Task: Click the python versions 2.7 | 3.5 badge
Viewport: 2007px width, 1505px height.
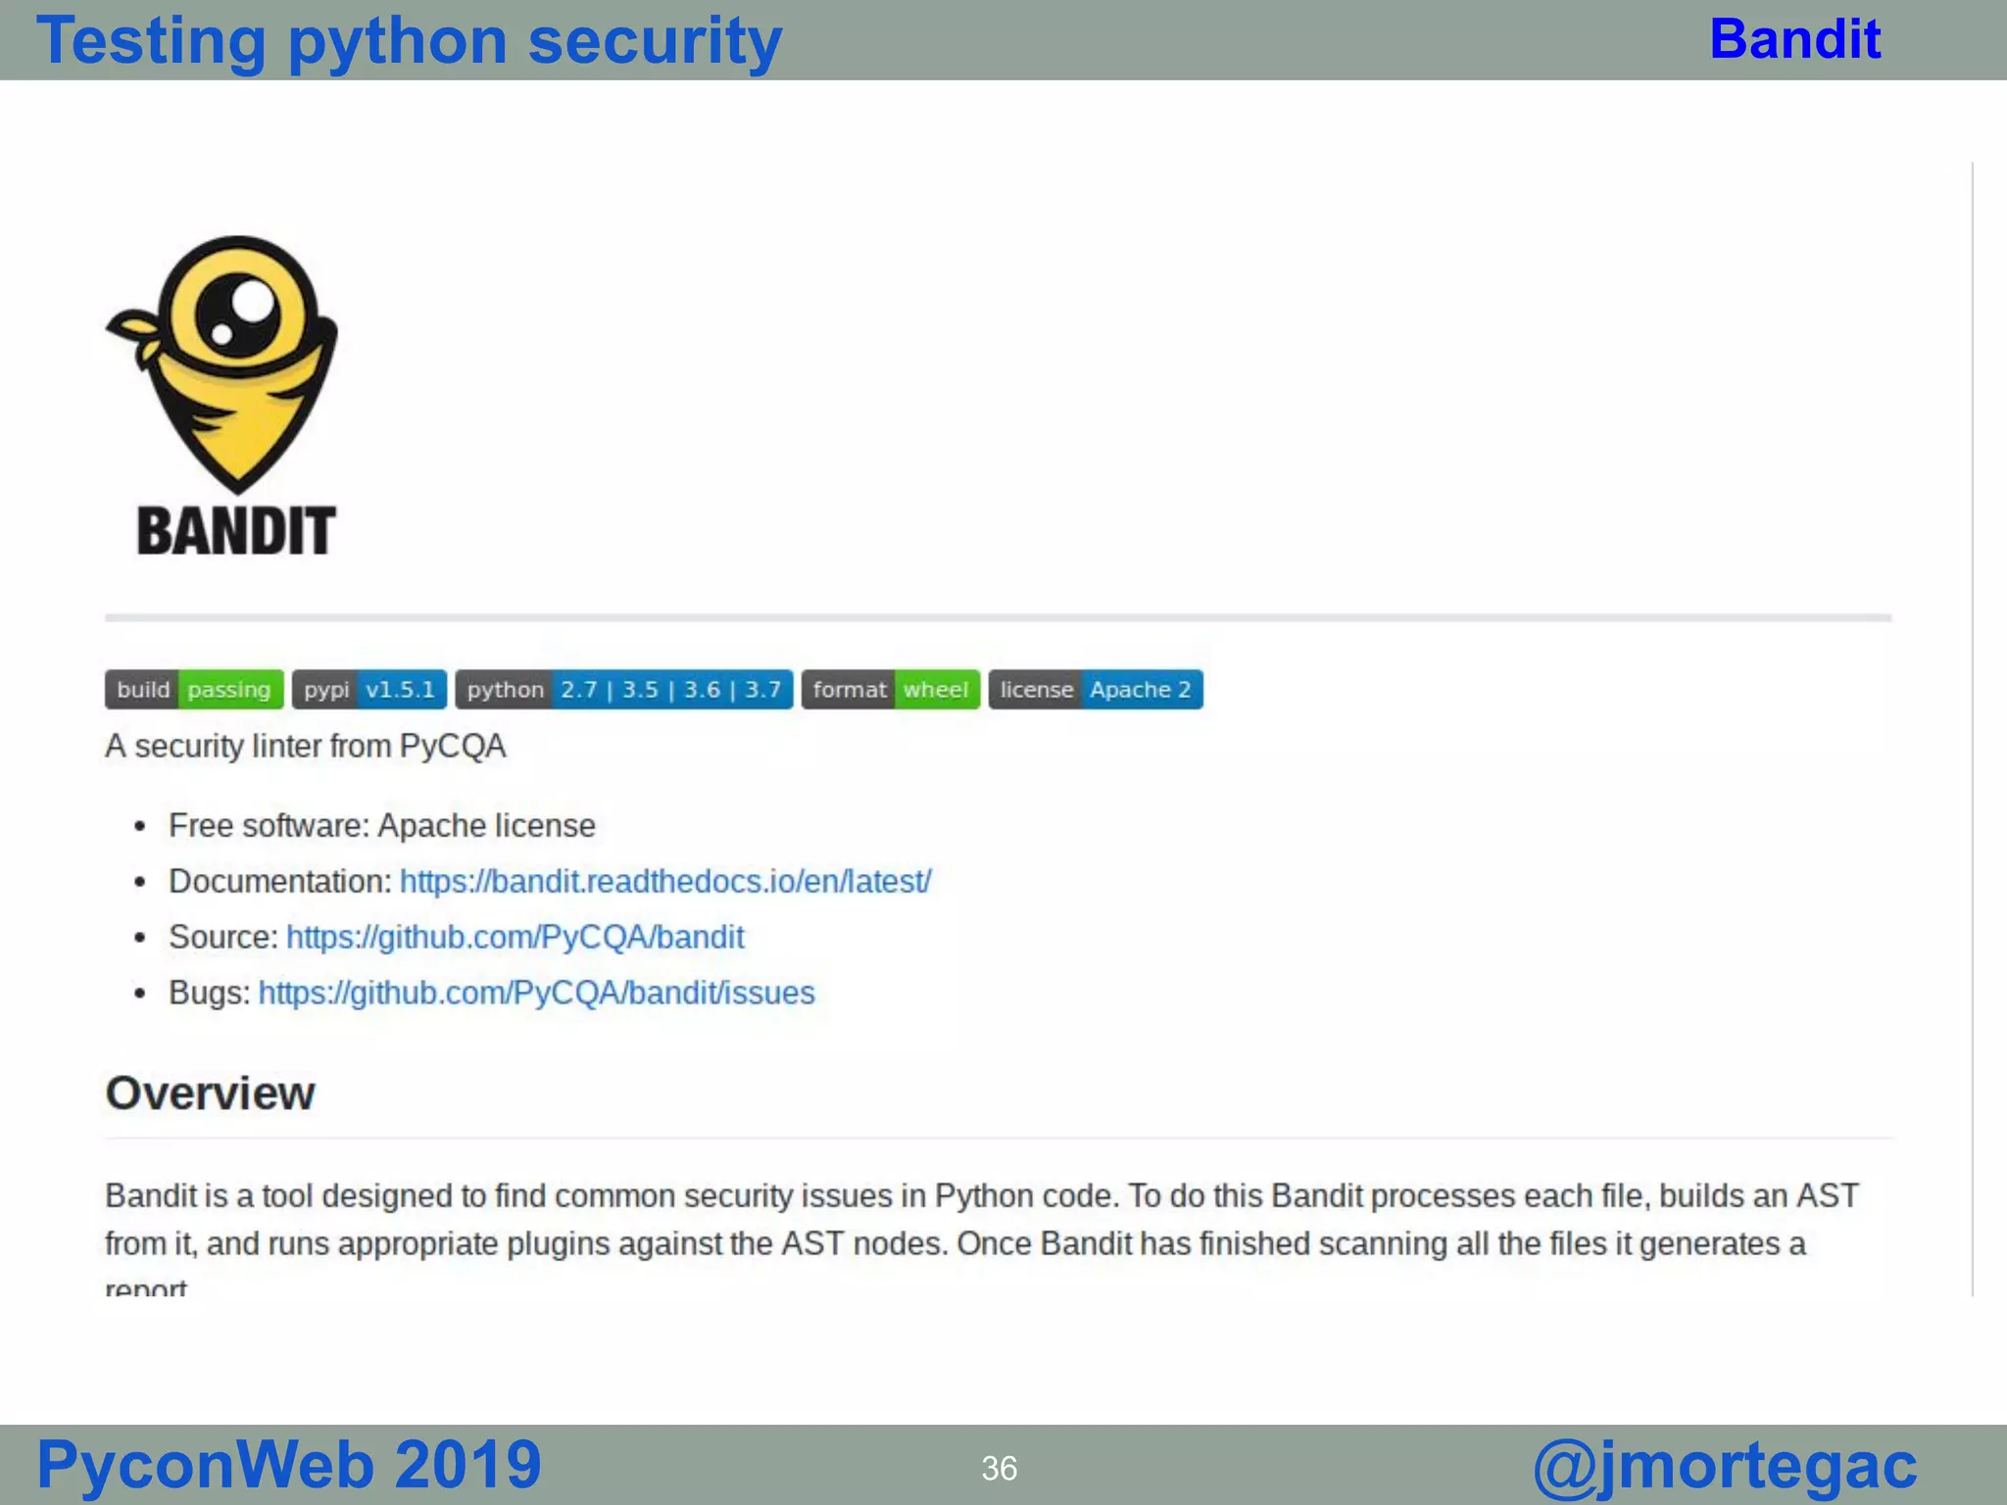Action: tap(623, 689)
